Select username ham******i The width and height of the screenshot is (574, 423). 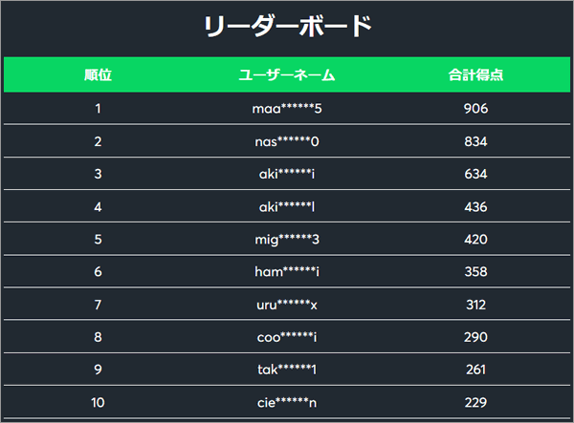tap(287, 272)
